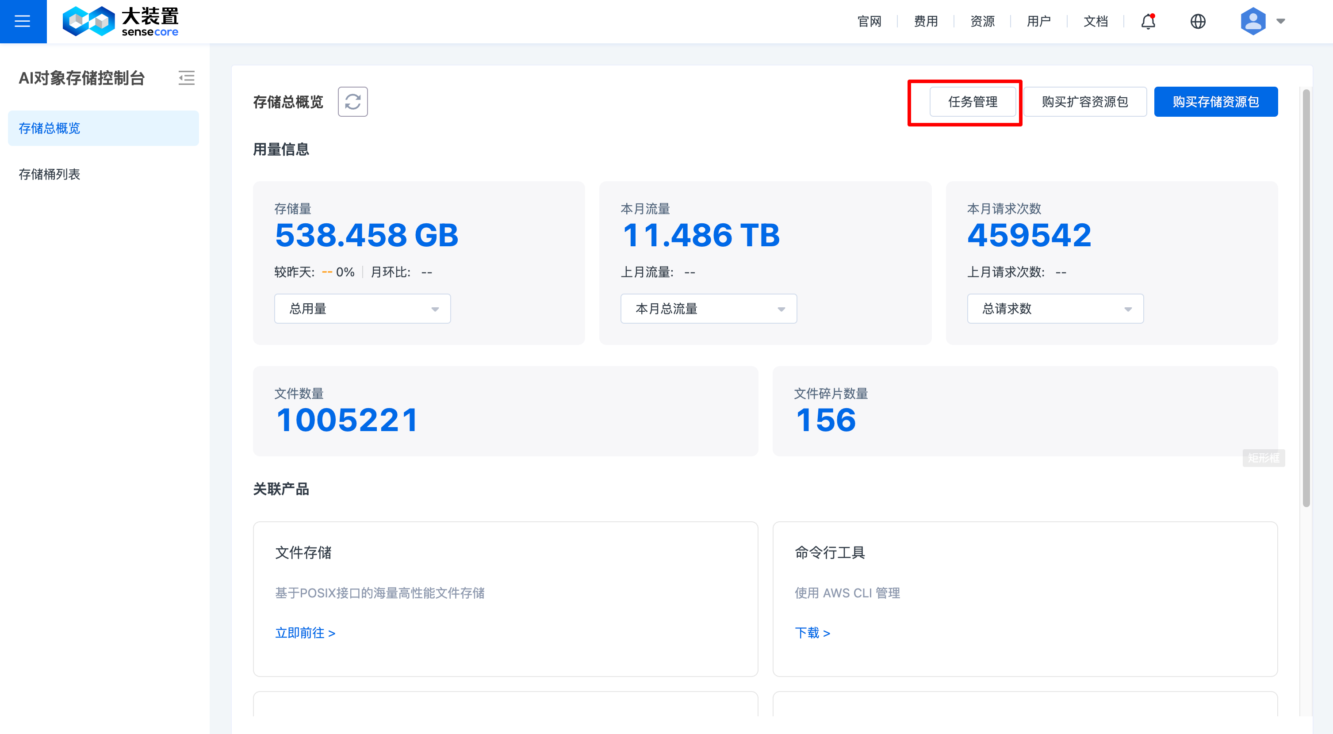
Task: Click the 购买存储资源包 button
Action: coord(1215,102)
